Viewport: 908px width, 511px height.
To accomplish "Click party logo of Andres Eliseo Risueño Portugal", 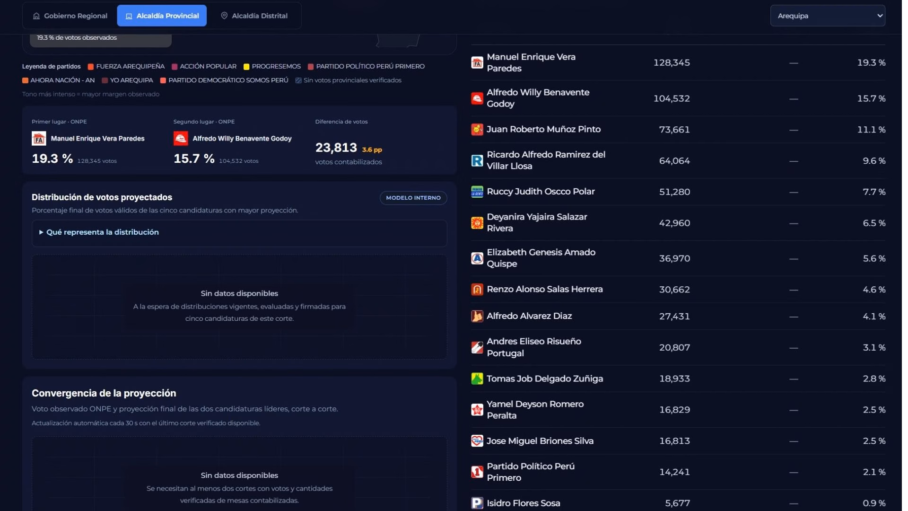I will tap(477, 347).
